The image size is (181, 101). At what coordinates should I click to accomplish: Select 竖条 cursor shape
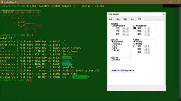coord(113,46)
